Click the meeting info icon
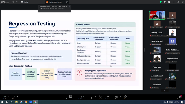This screenshot has width=185, height=104. tap(13, 2)
